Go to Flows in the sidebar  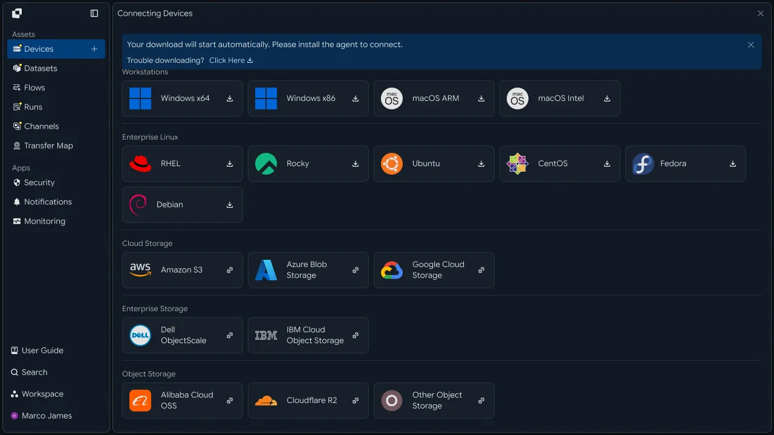click(56, 88)
